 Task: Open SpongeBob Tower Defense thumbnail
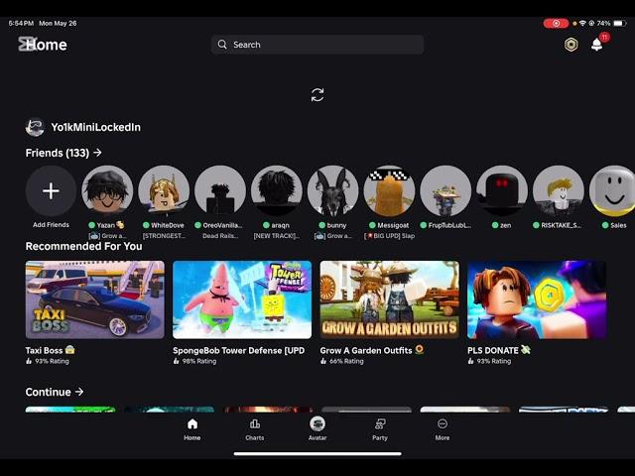pos(242,299)
